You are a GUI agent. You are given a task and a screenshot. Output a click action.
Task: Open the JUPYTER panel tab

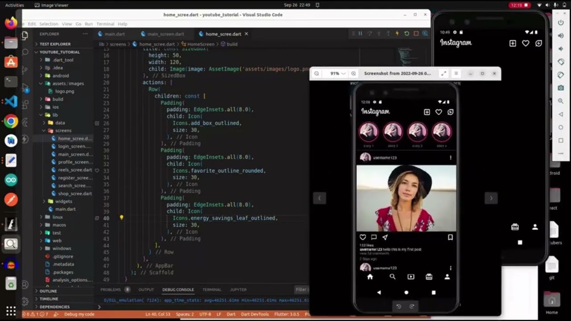click(x=238, y=289)
